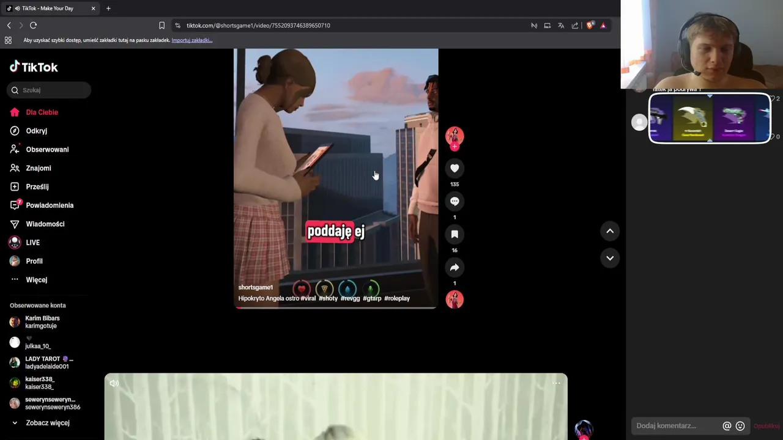Bookmark this page in the address bar
The height and width of the screenshot is (440, 783).
pos(161,25)
